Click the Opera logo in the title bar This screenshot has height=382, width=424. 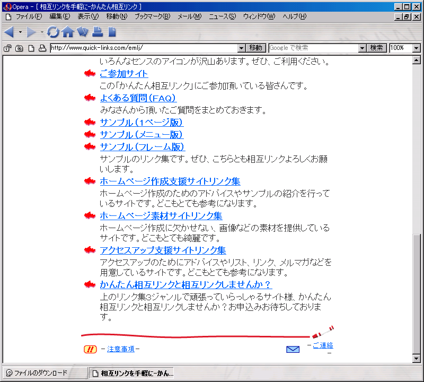(7, 7)
